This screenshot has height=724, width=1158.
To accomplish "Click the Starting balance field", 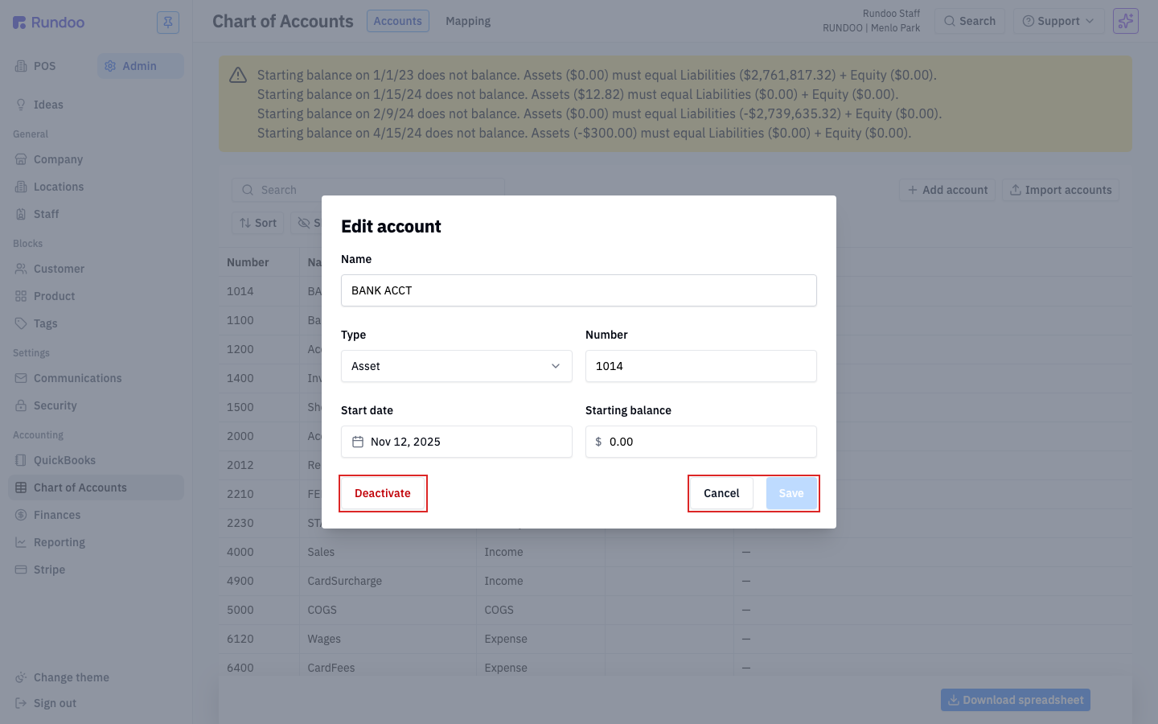I will click(x=701, y=442).
